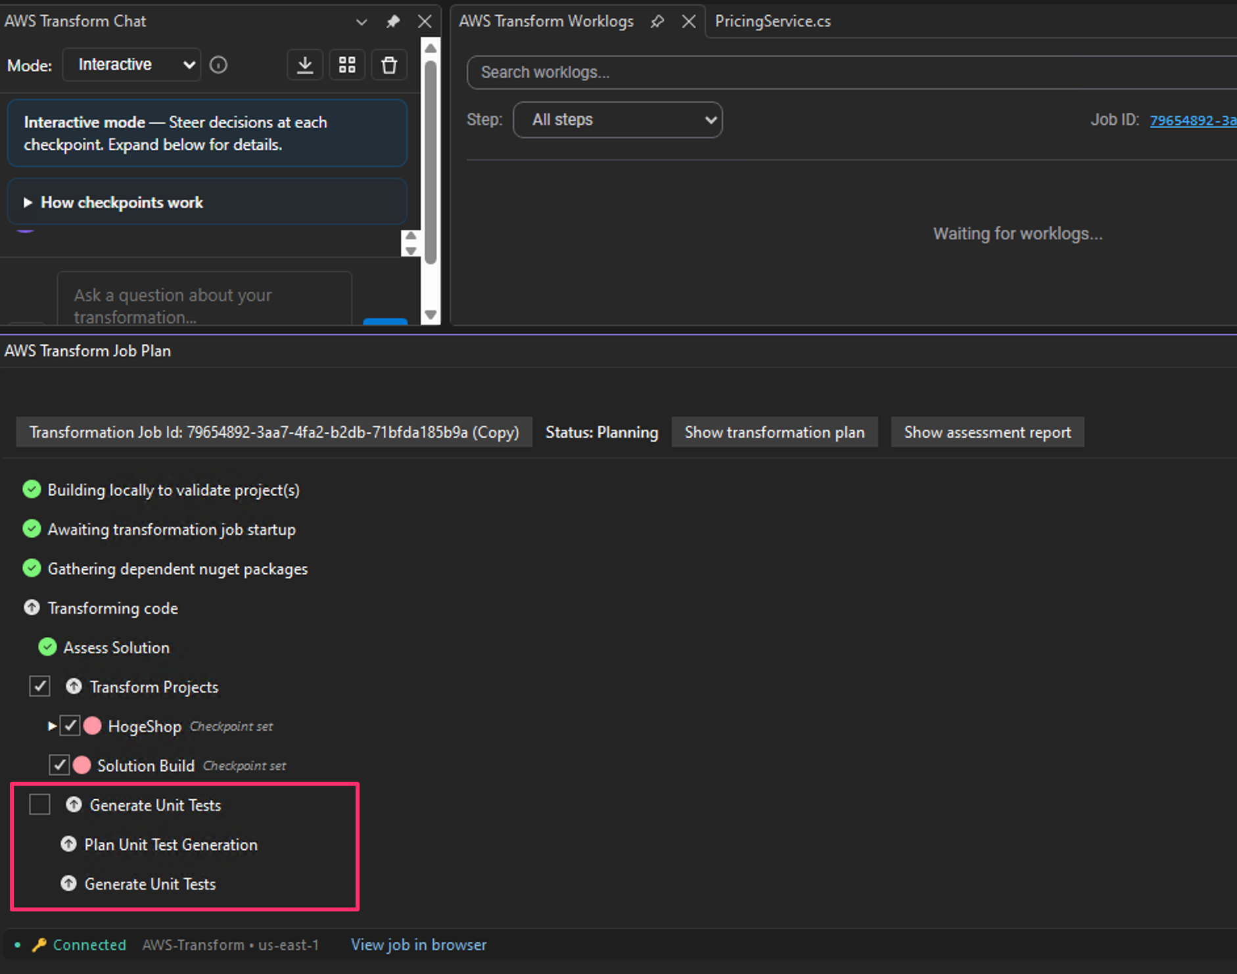This screenshot has width=1237, height=974.
Task: Click the blue send button in chat
Action: (385, 321)
